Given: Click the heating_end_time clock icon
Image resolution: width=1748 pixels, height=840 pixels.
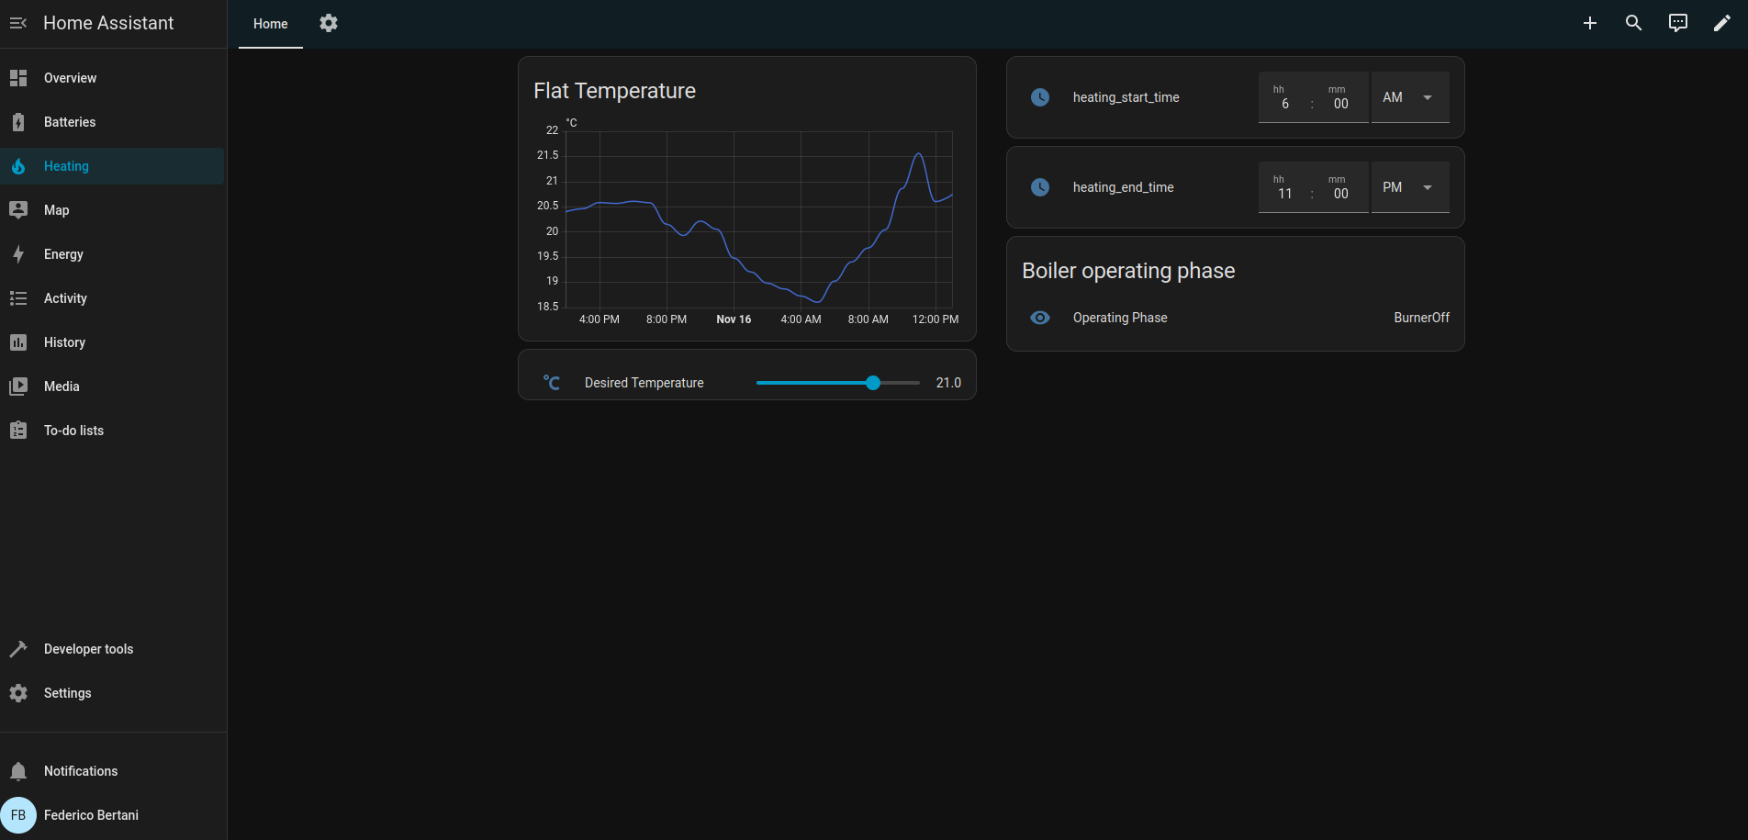Looking at the screenshot, I should pyautogui.click(x=1039, y=187).
